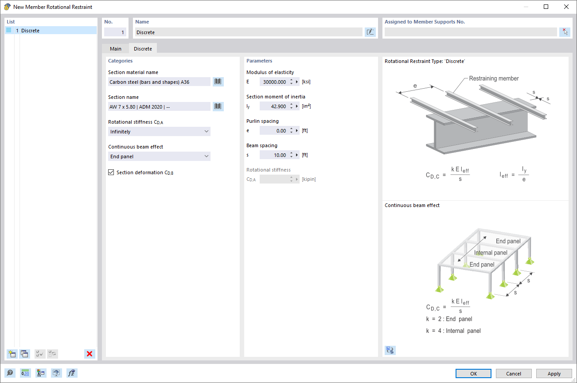Change Continuous beam effect from End panel

(159, 156)
